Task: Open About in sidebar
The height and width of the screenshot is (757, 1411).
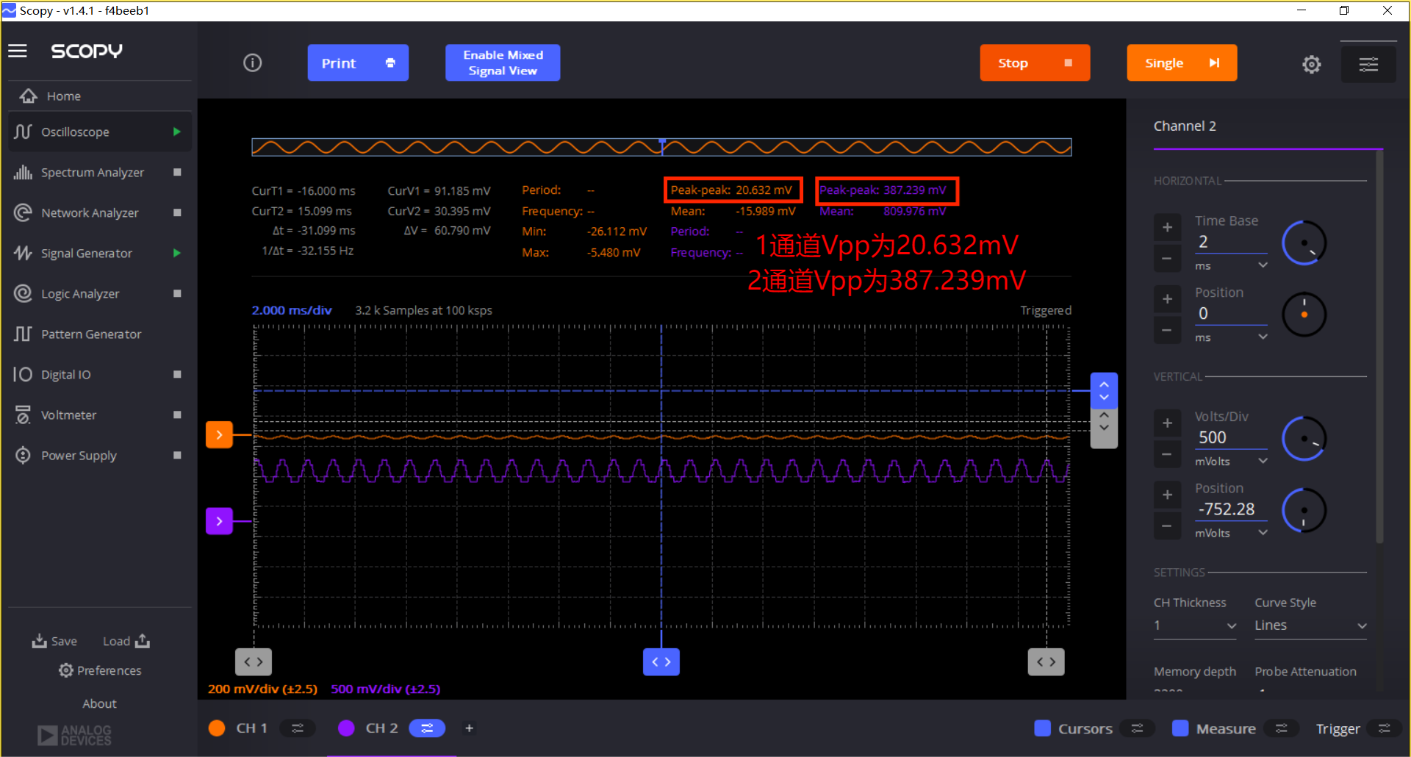Action: [99, 703]
